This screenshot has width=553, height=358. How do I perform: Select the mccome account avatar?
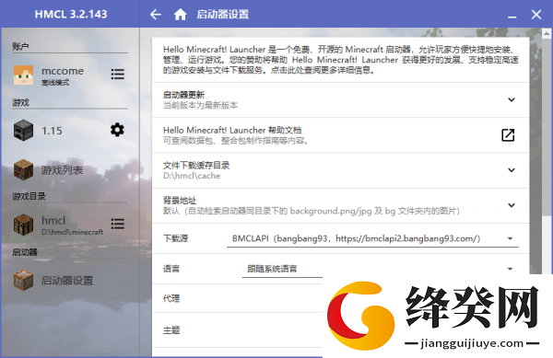[x=23, y=75]
